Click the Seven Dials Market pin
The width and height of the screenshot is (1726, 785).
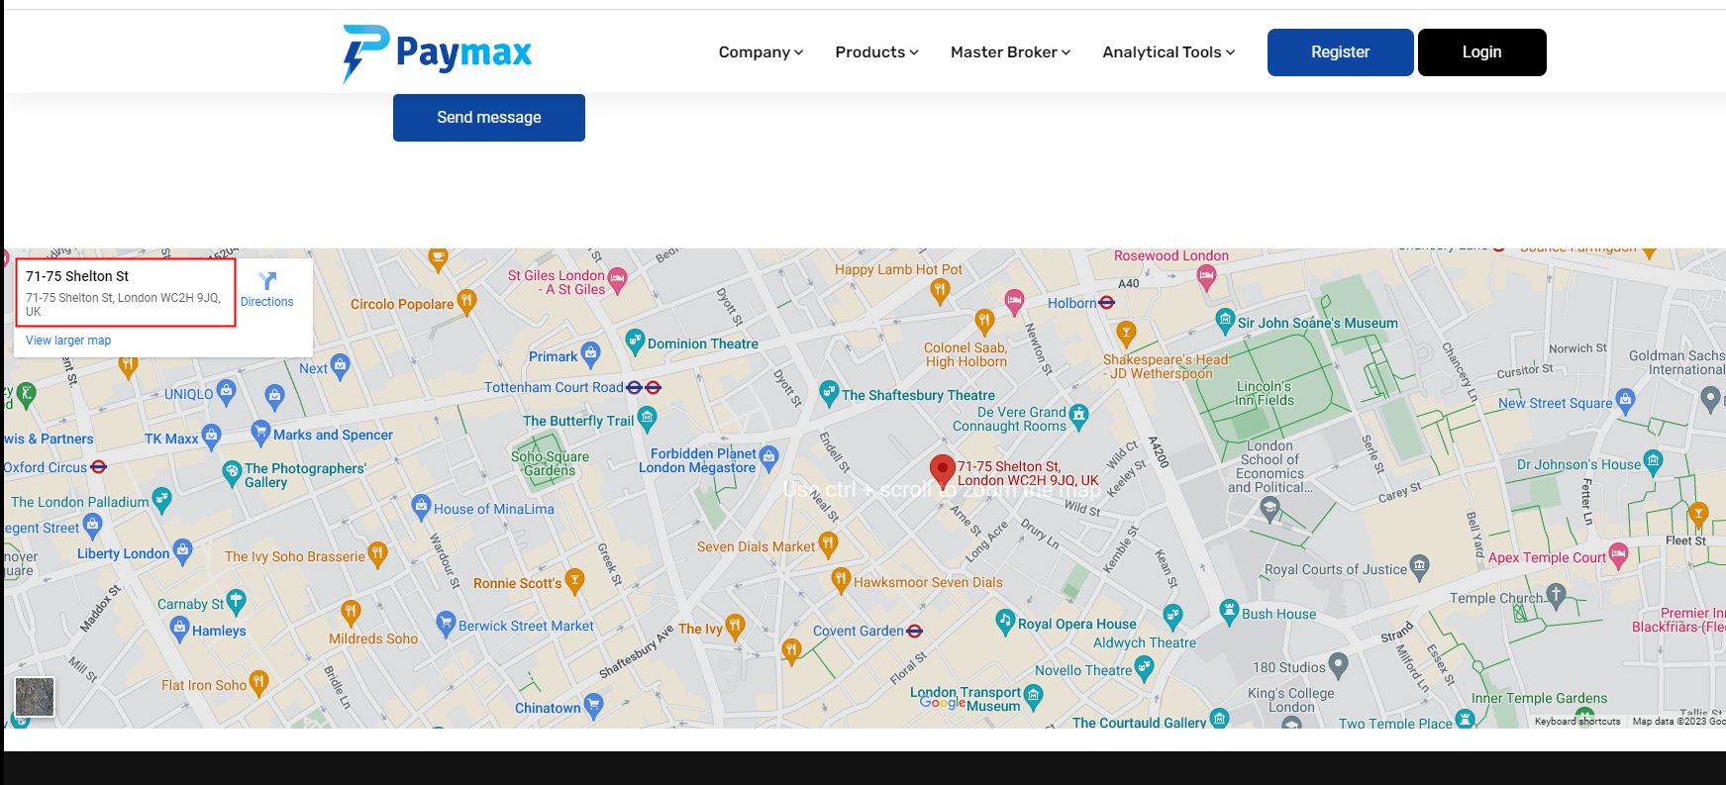tap(828, 543)
